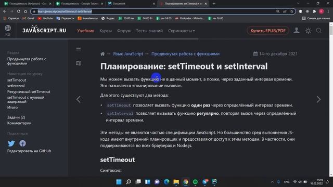Open the Extensions puzzle icon

click(x=314, y=11)
